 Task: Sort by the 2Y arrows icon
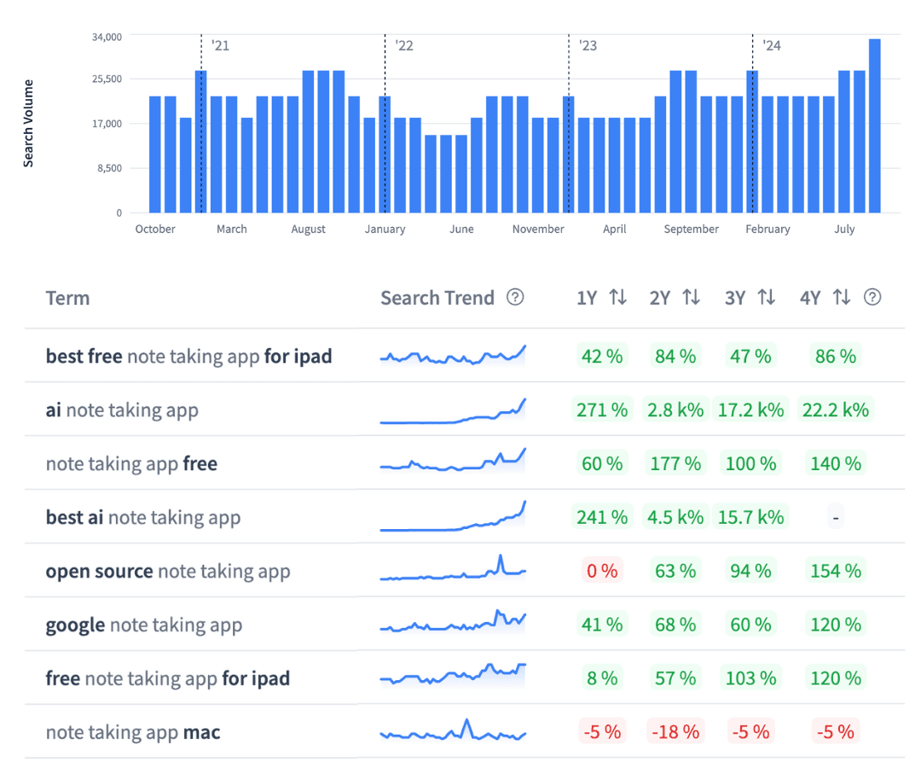(x=692, y=297)
